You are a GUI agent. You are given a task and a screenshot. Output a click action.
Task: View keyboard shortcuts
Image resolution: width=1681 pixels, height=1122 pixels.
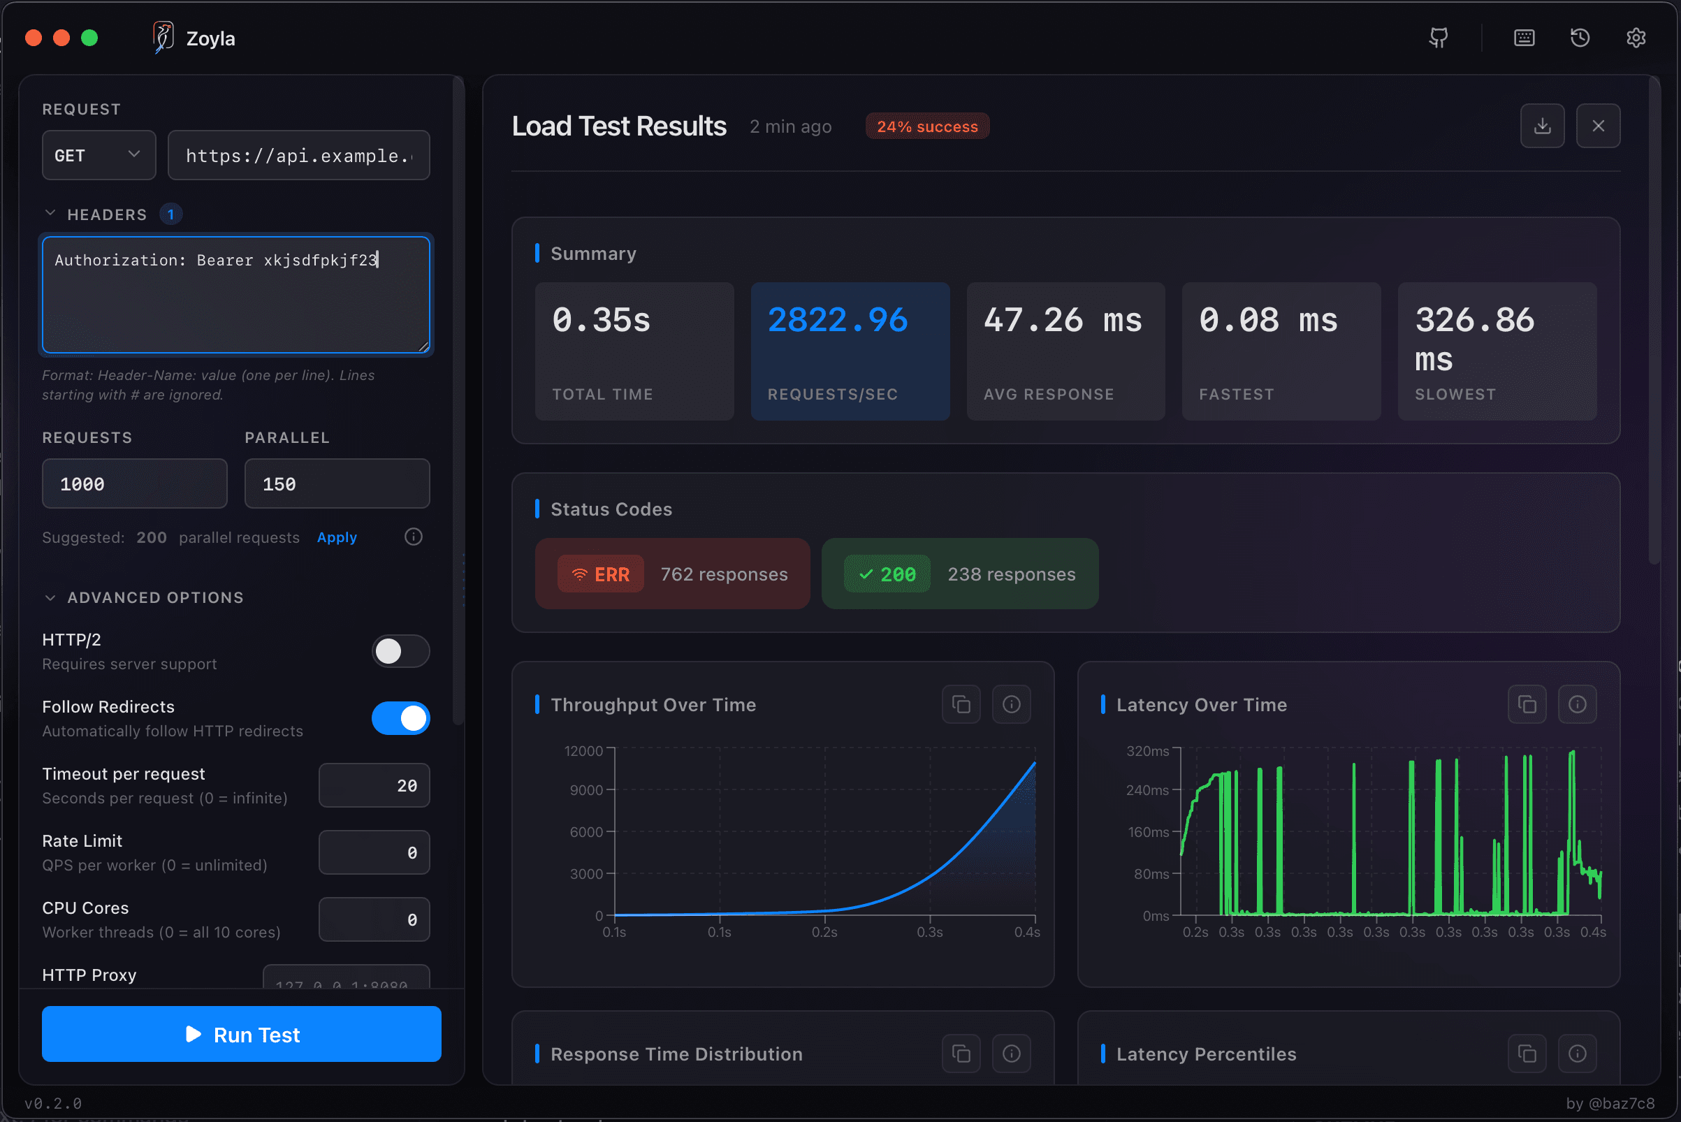click(1524, 37)
